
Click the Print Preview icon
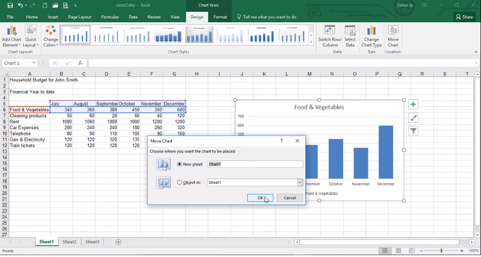tap(65, 5)
